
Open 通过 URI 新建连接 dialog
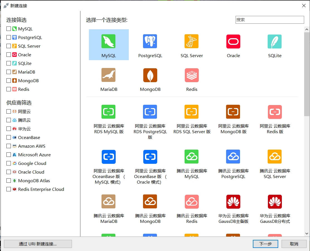point(38,244)
